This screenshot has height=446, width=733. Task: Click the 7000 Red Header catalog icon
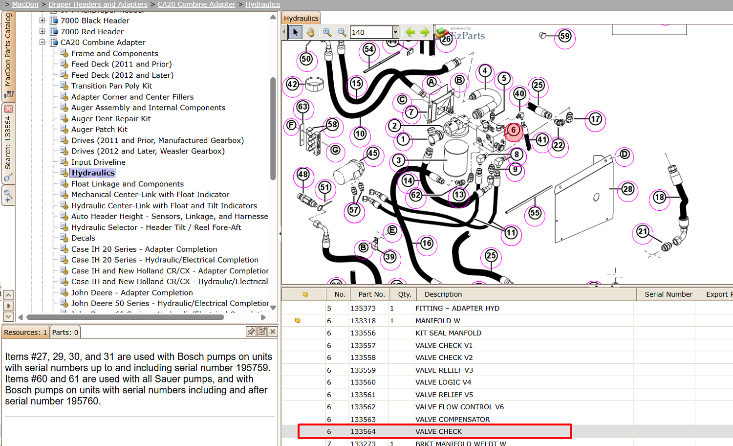[54, 31]
